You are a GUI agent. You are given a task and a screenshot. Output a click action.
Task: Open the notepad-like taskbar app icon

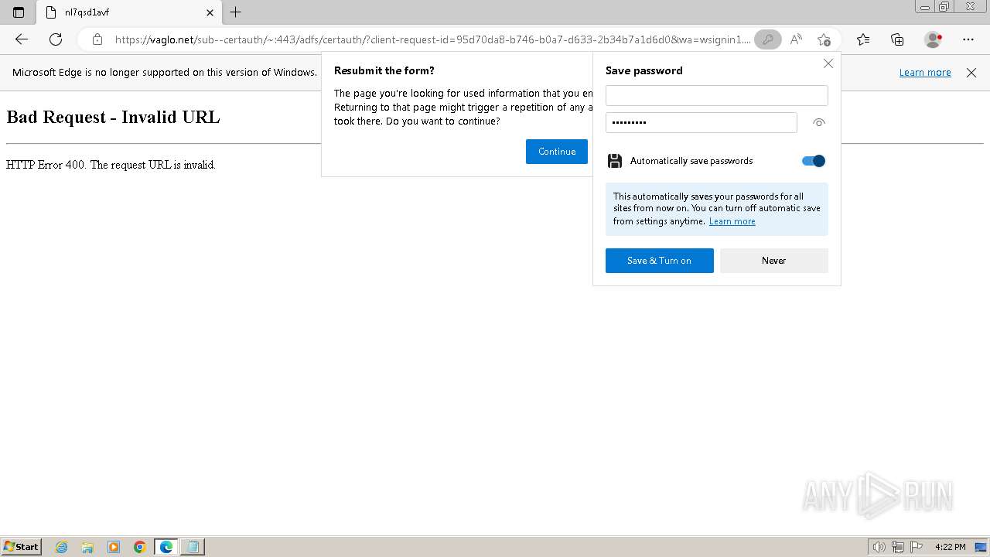193,547
